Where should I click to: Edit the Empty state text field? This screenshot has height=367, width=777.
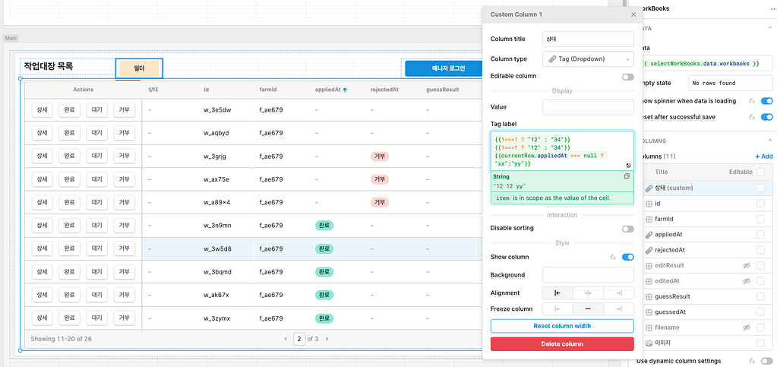tap(731, 84)
